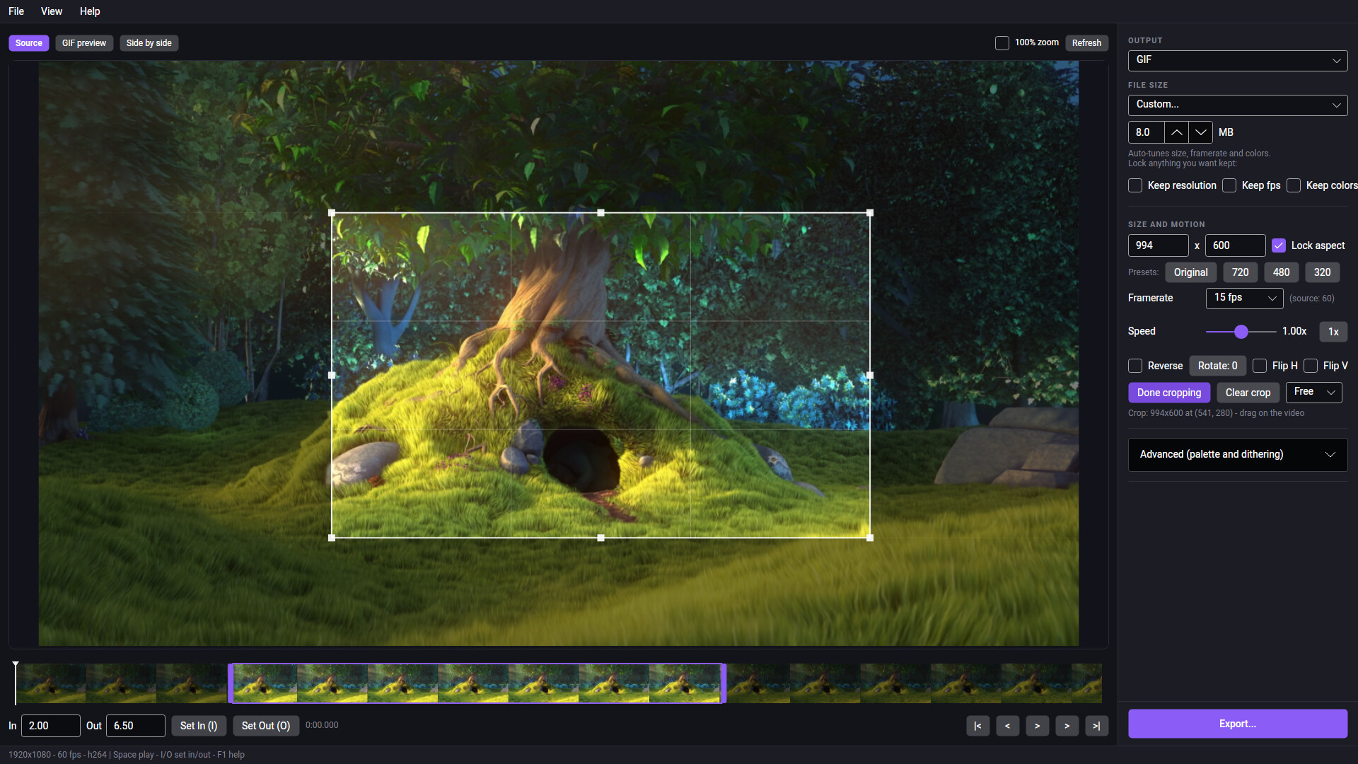Click the In time field 2.00

pos(51,726)
